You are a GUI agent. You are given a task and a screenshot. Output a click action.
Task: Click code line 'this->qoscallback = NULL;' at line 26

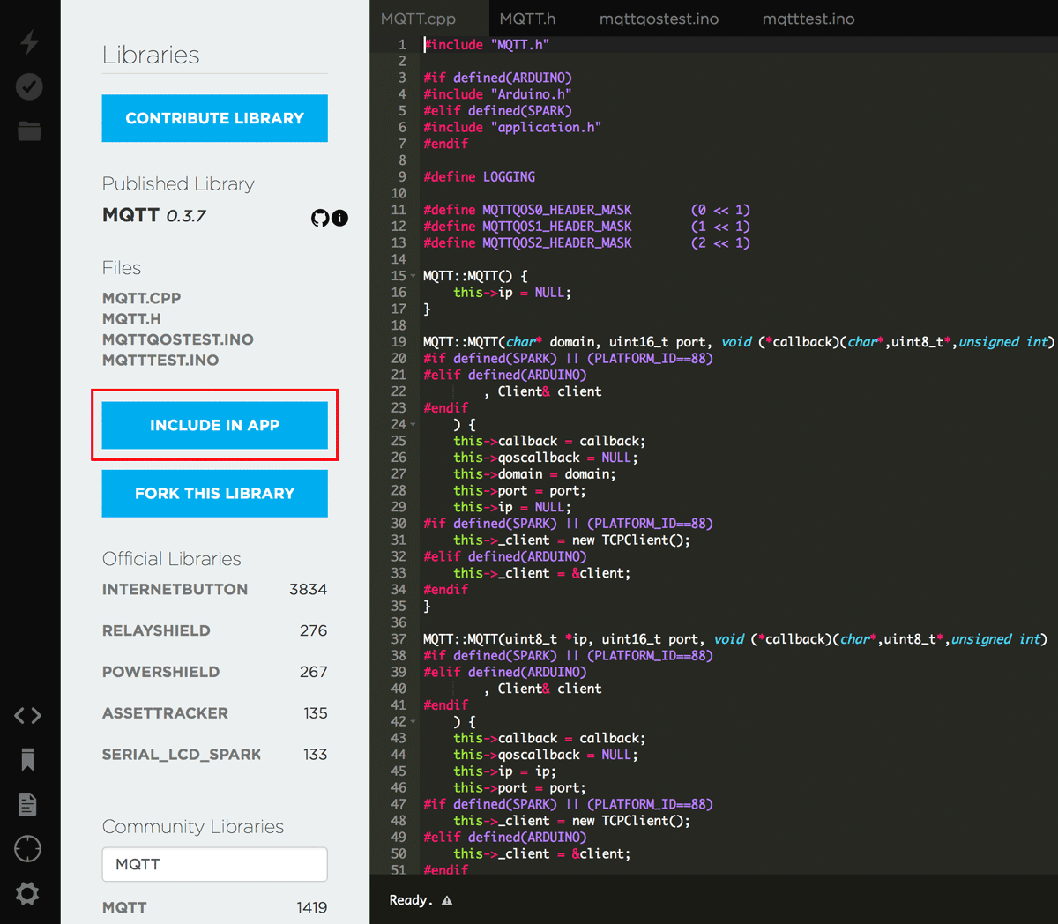pos(546,458)
